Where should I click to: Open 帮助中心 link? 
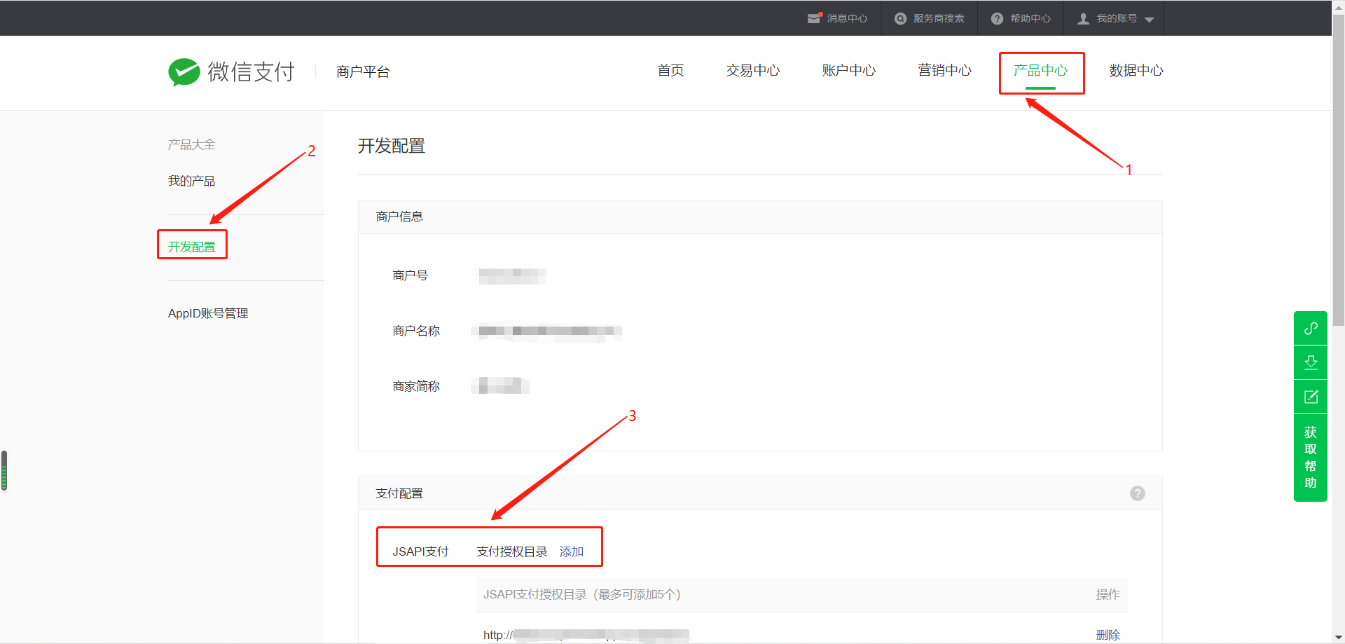[1030, 19]
